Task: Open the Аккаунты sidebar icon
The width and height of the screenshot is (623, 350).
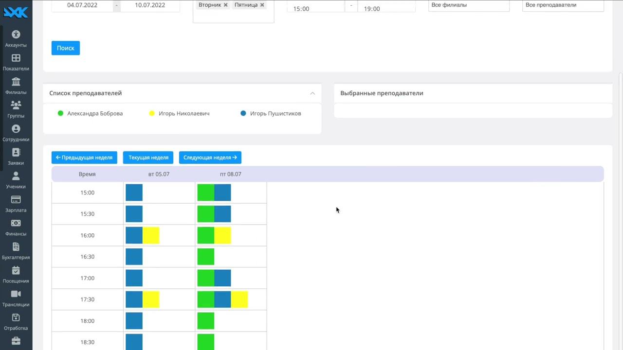Action: coord(16,34)
